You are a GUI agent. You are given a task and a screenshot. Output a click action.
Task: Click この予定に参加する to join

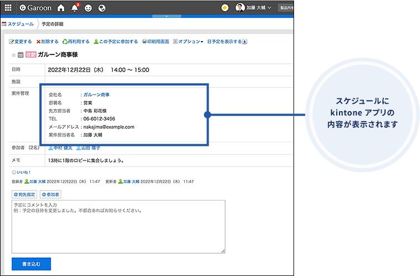click(x=116, y=42)
